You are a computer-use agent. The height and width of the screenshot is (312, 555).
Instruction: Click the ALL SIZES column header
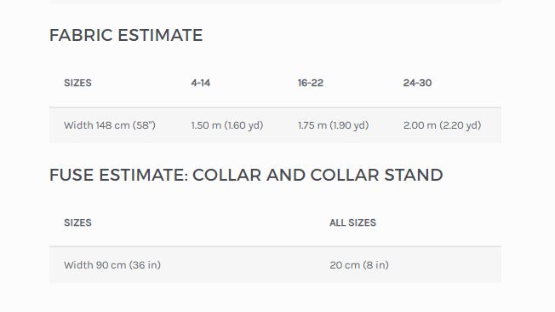point(352,222)
